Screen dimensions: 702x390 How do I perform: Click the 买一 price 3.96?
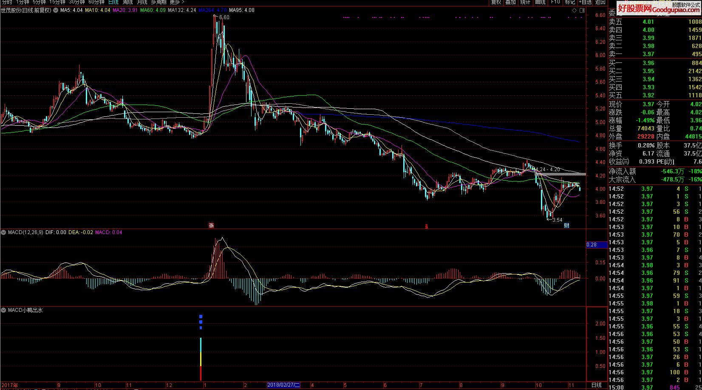648,63
